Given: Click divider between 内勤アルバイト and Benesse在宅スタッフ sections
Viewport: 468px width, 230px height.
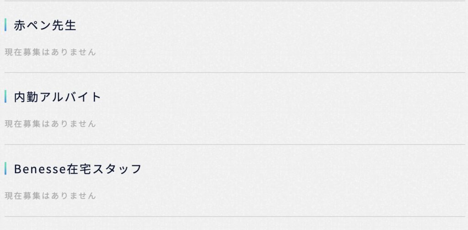Looking at the screenshot, I should (x=234, y=145).
